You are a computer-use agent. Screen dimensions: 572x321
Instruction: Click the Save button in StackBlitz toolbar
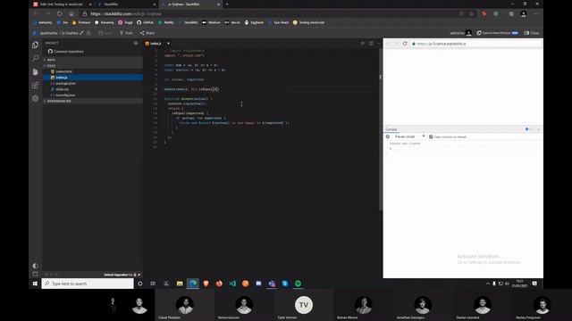click(105, 33)
